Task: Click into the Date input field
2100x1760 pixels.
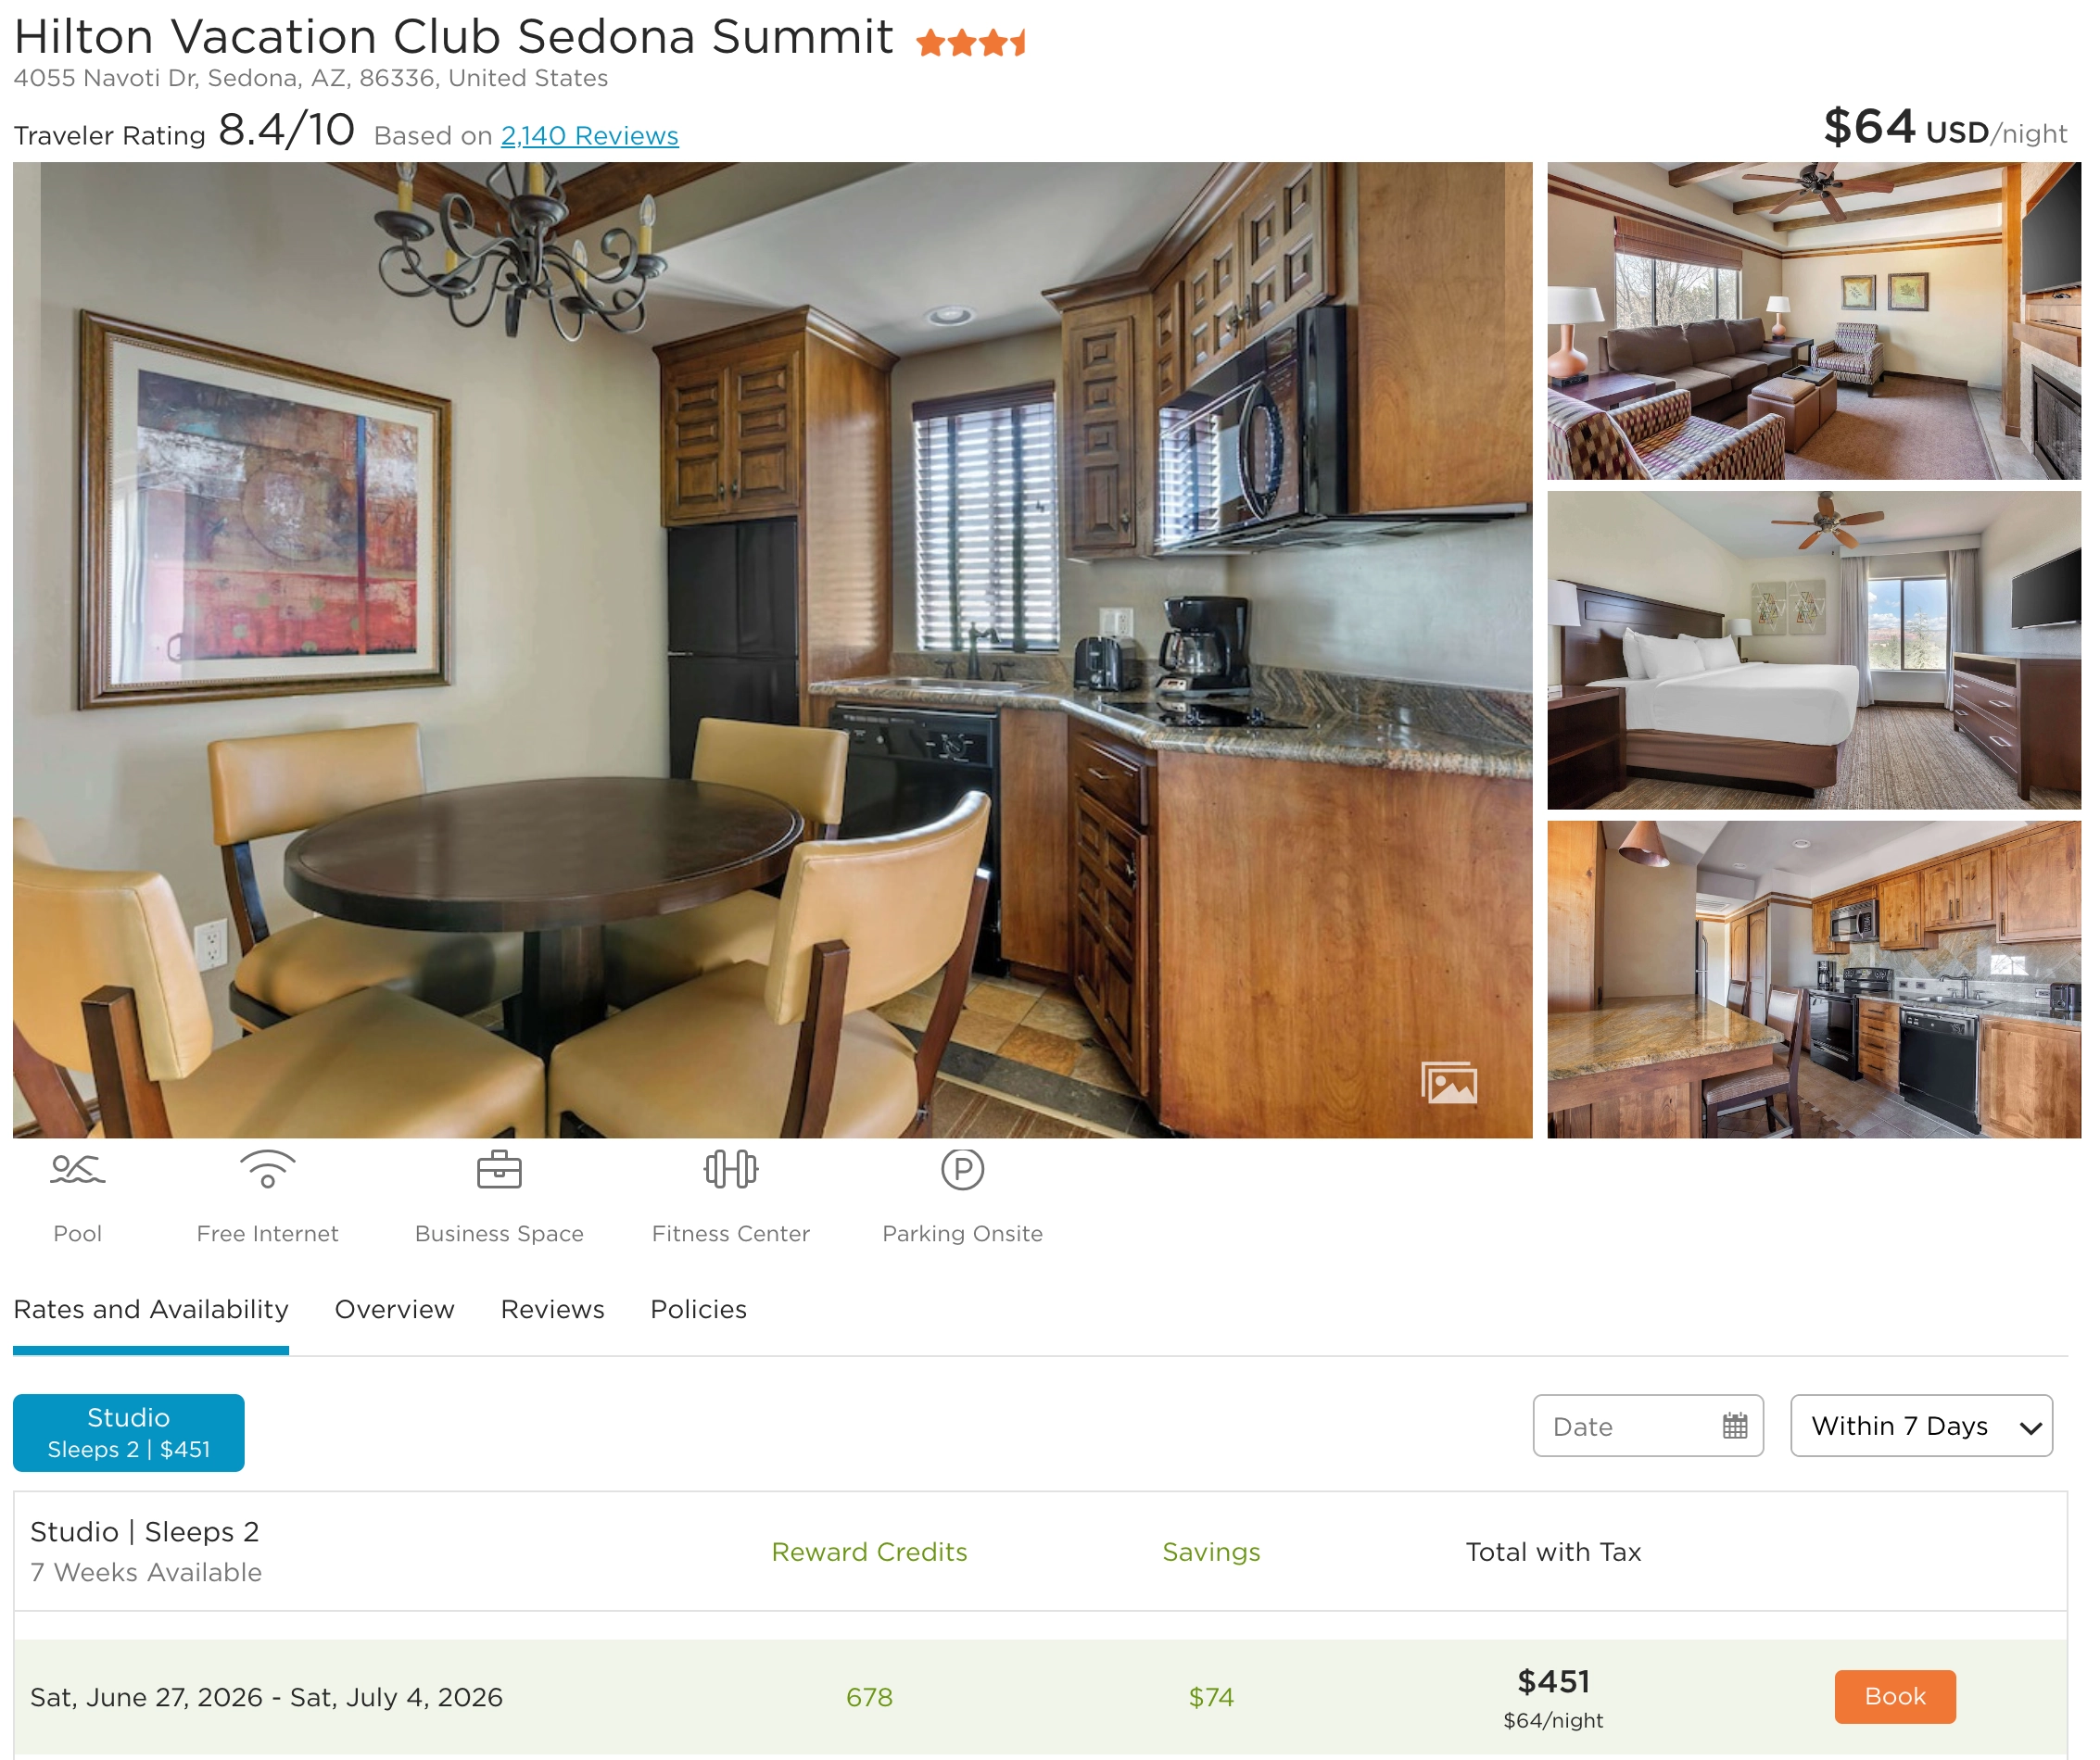Action: click(1649, 1427)
